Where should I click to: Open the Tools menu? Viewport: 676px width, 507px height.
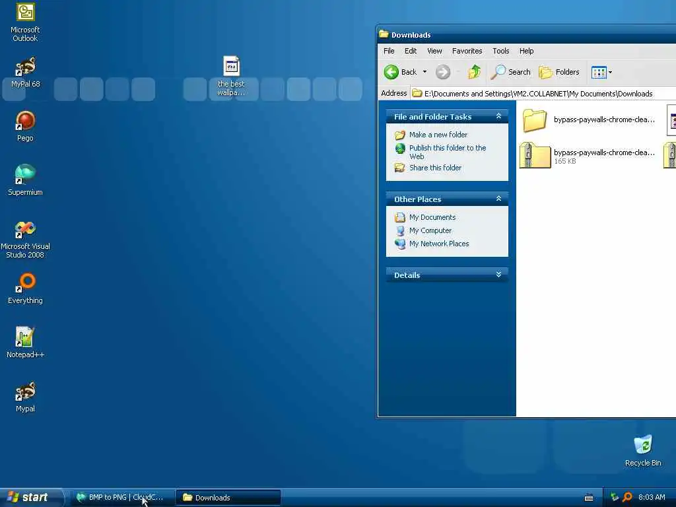[x=501, y=51]
